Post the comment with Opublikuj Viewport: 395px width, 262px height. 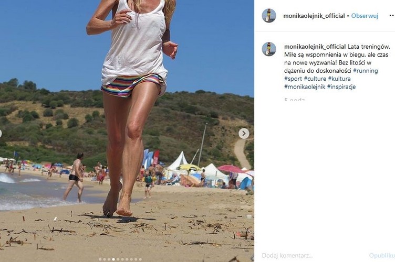click(x=382, y=256)
